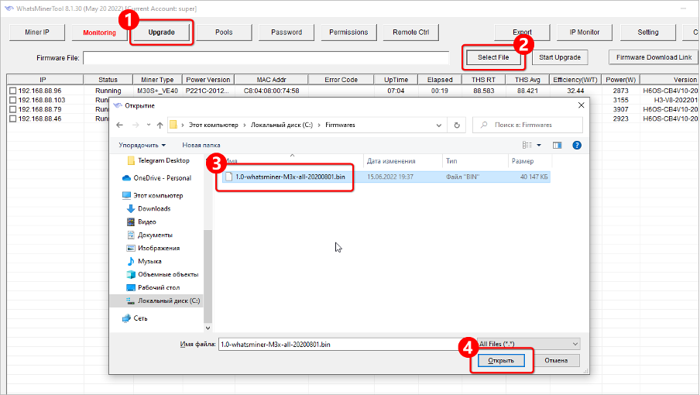
Task: Expand the address bar history dropdown
Action: tap(439, 125)
